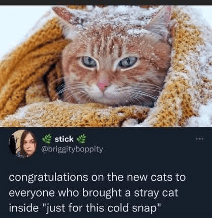Select the word "congratulations" in the tweet
Image resolution: width=212 pixels, height=218 pixels.
coord(48,178)
